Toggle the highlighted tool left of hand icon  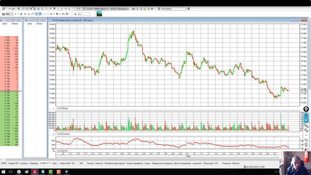point(36,14)
